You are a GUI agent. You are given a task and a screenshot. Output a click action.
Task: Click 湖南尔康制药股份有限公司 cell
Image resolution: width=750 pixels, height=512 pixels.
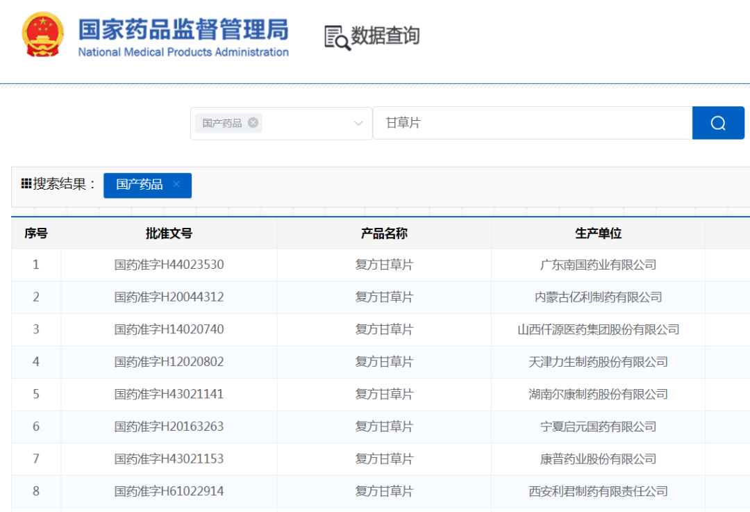[598, 395]
